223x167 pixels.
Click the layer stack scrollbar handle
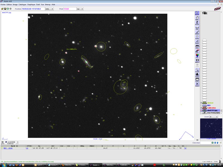[221, 110]
